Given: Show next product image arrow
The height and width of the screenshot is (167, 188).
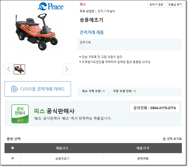Looking at the screenshot, I should (67, 69).
